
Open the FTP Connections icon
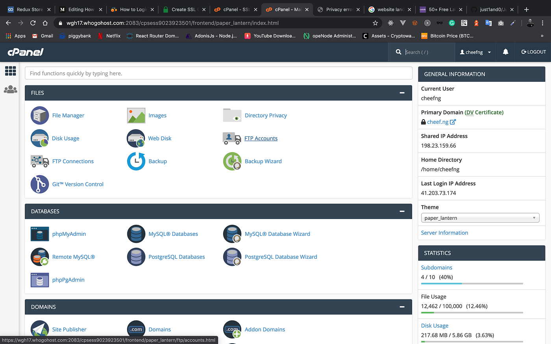40,161
